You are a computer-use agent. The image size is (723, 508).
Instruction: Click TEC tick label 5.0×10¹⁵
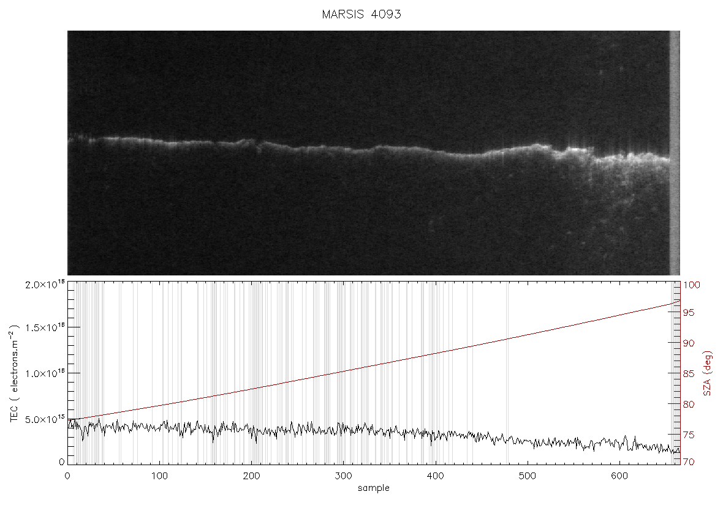pos(46,419)
